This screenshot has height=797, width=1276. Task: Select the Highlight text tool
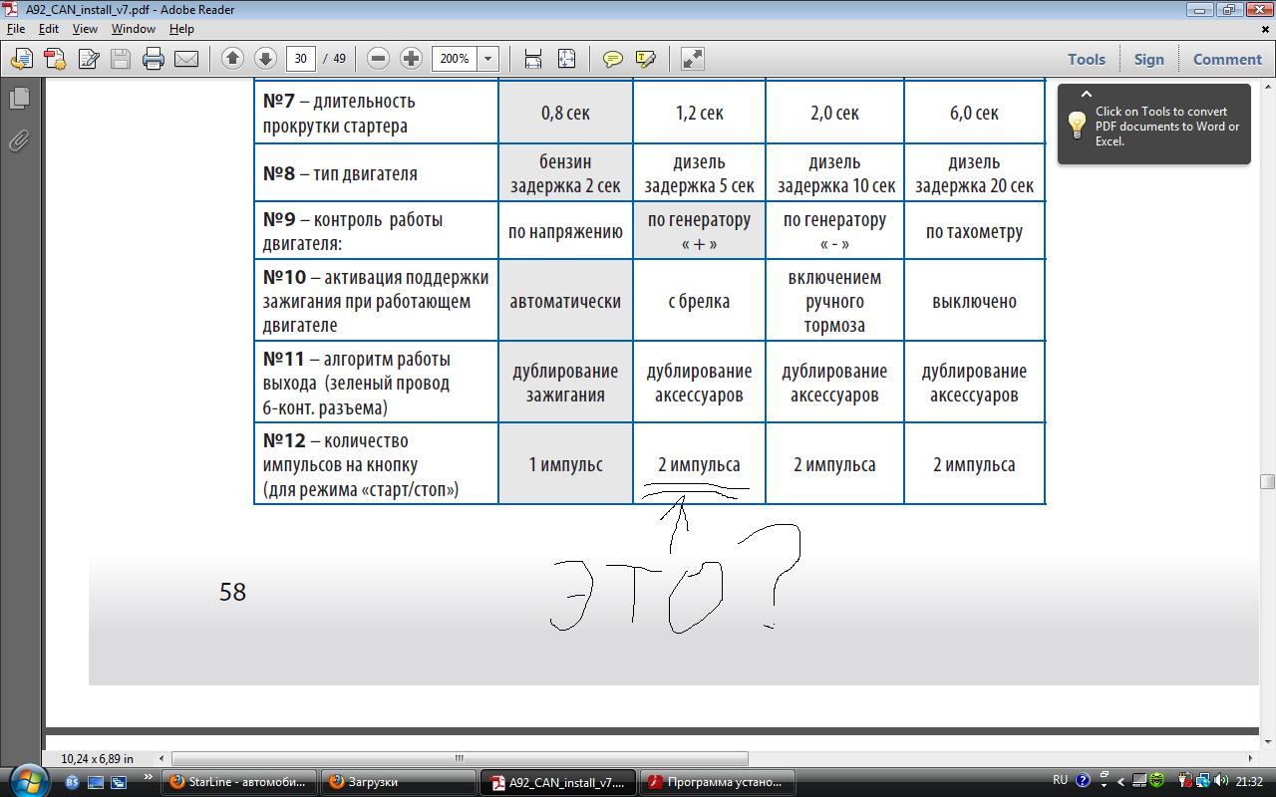coord(645,59)
